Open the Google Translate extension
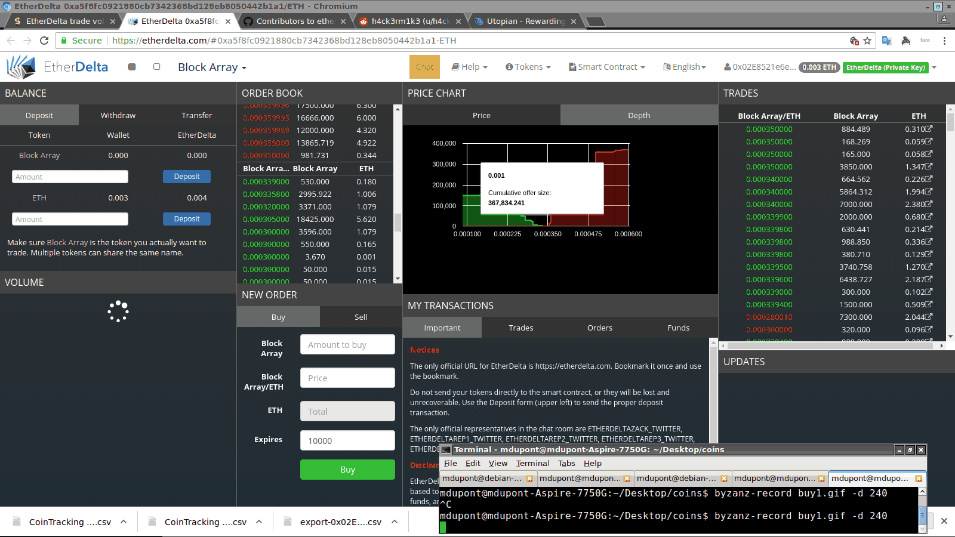Image resolution: width=955 pixels, height=537 pixels. (x=887, y=41)
